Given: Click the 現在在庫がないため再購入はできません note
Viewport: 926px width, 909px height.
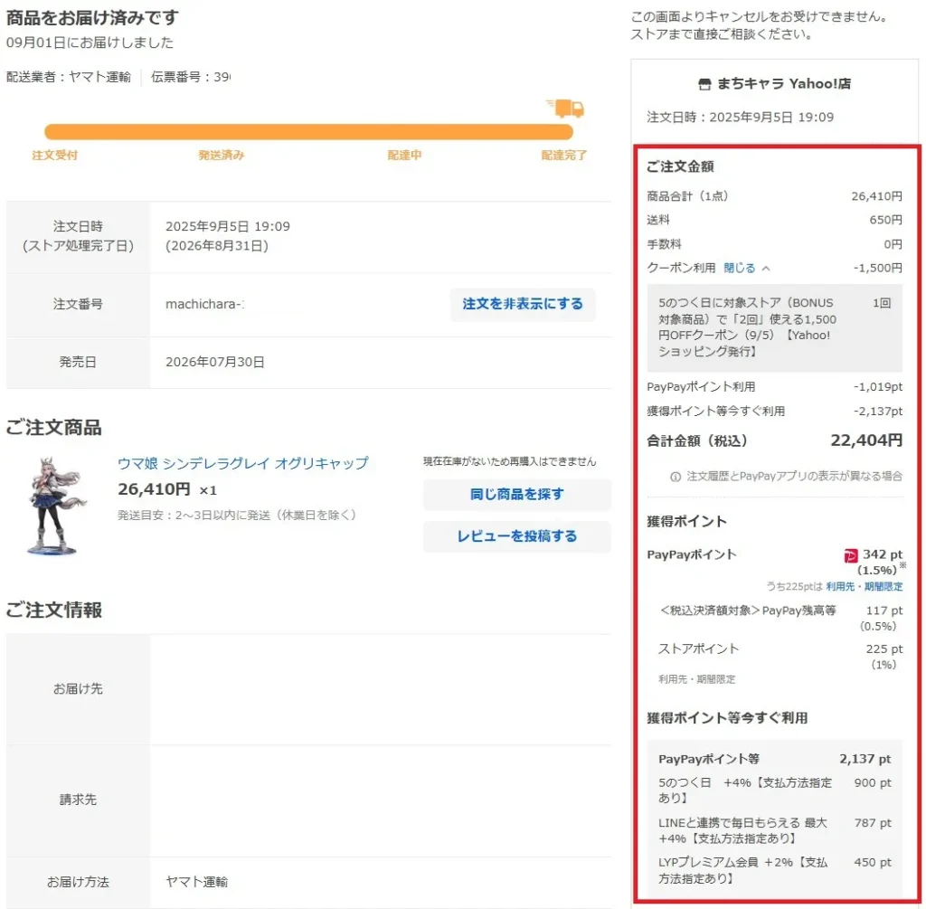Looking at the screenshot, I should [x=510, y=462].
